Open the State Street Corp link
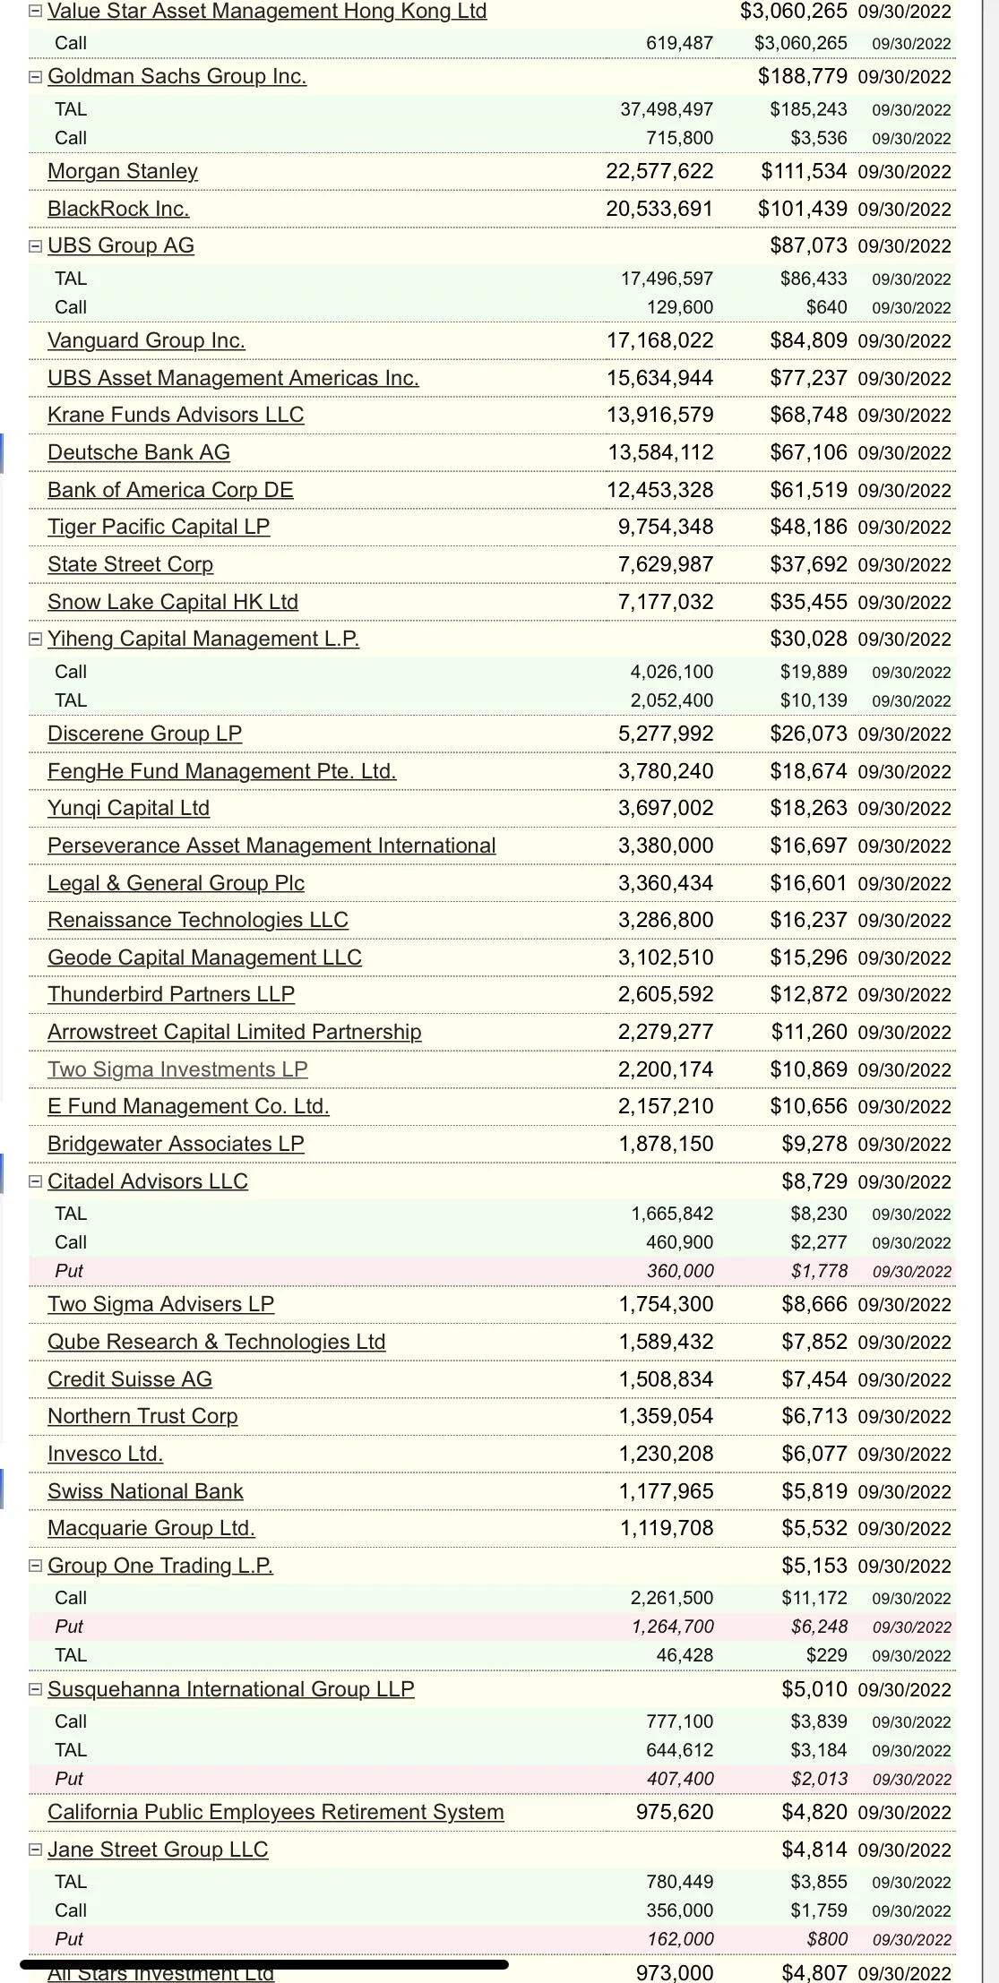This screenshot has width=999, height=1983. pos(130,564)
